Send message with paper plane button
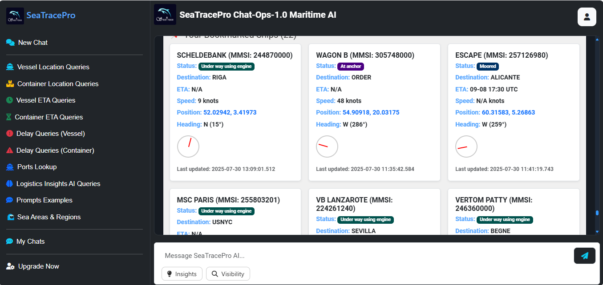 [585, 256]
